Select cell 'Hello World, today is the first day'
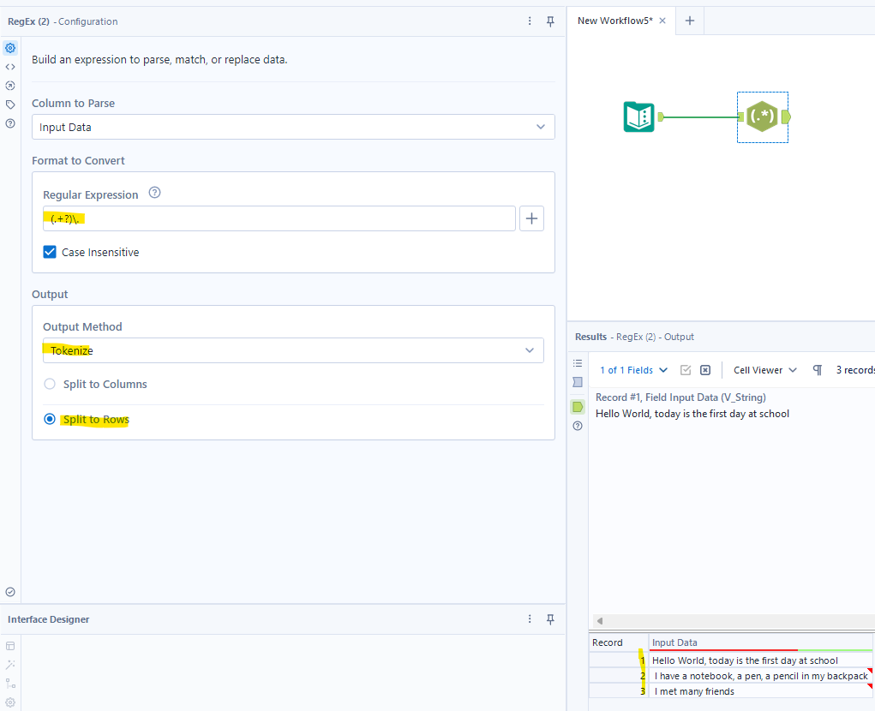The width and height of the screenshot is (875, 711). pos(760,660)
